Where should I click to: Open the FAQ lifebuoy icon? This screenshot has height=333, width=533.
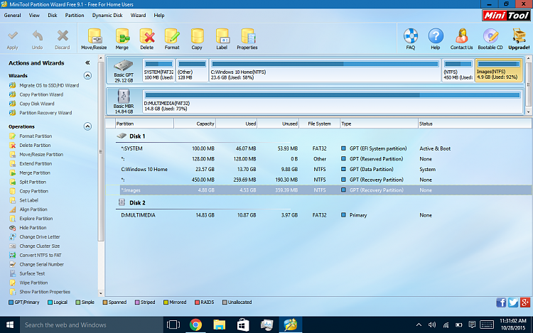coord(411,36)
